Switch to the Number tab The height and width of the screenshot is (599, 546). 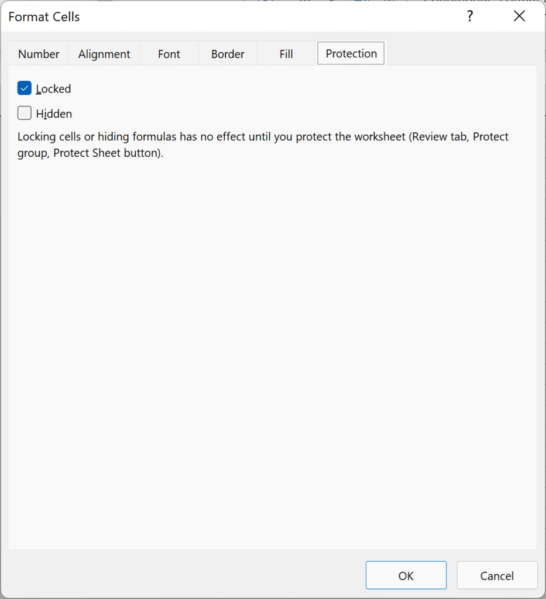pyautogui.click(x=39, y=54)
